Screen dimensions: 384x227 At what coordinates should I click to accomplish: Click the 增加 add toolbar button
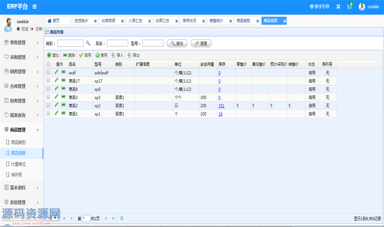tap(53, 55)
